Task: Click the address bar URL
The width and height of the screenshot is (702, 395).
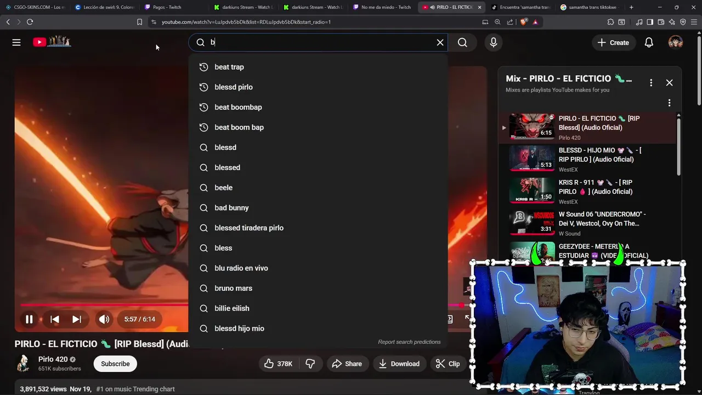Action: [246, 22]
